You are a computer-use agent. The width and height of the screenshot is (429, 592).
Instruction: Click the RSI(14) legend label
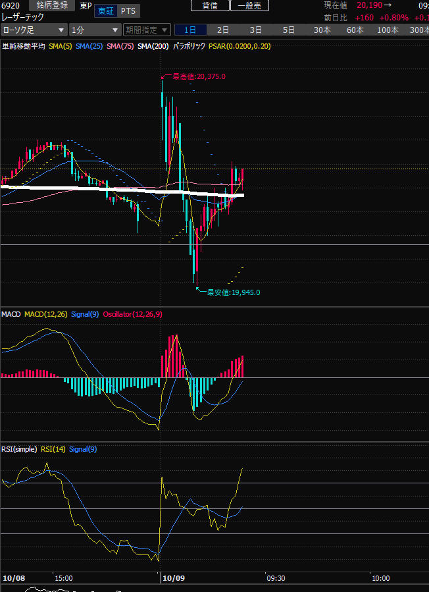(x=53, y=449)
